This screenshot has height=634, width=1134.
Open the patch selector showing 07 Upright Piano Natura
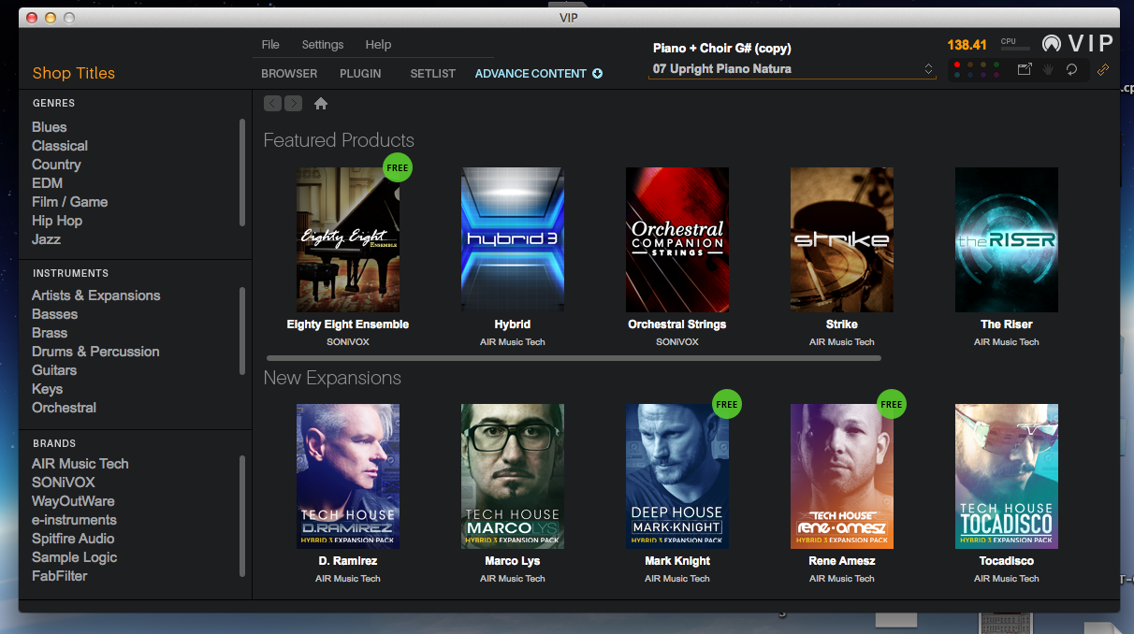792,69
